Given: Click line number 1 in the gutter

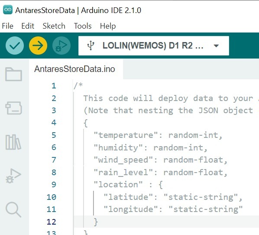Looking at the screenshot, I should [x=54, y=86].
